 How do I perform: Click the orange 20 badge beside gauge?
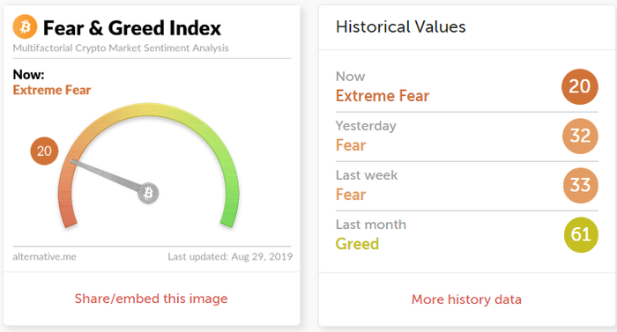pos(44,151)
